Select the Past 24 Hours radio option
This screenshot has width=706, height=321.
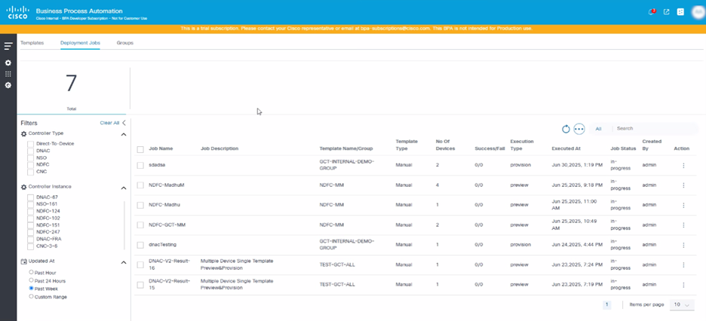pyautogui.click(x=31, y=280)
